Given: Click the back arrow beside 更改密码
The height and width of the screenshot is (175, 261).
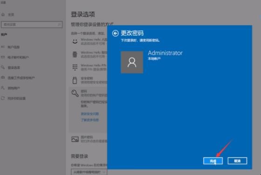Looking at the screenshot, I should click(x=115, y=33).
